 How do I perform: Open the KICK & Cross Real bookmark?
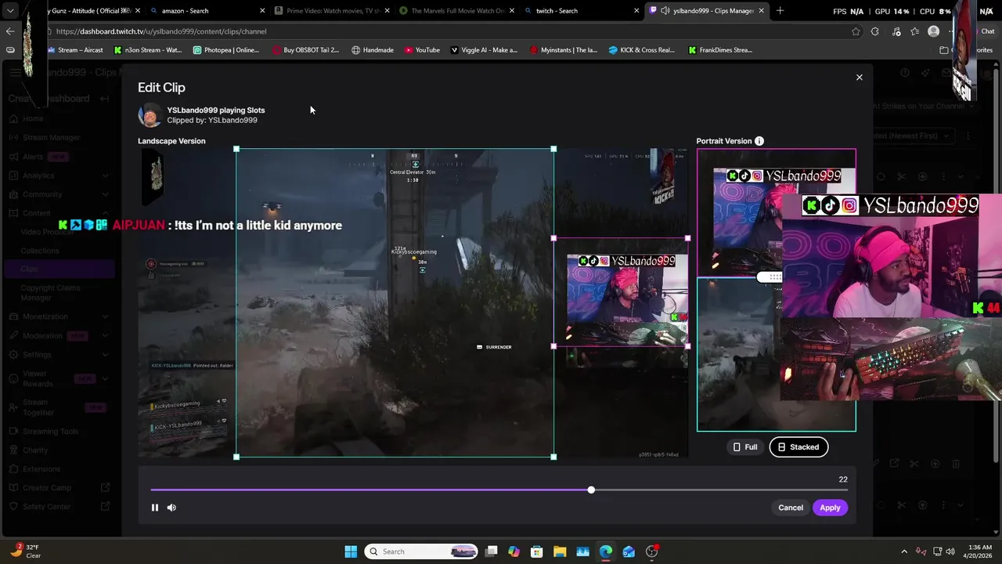click(x=642, y=50)
